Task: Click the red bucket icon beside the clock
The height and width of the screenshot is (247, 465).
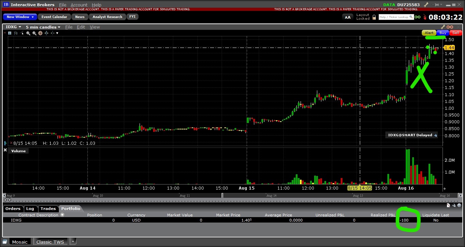Action: (424, 17)
